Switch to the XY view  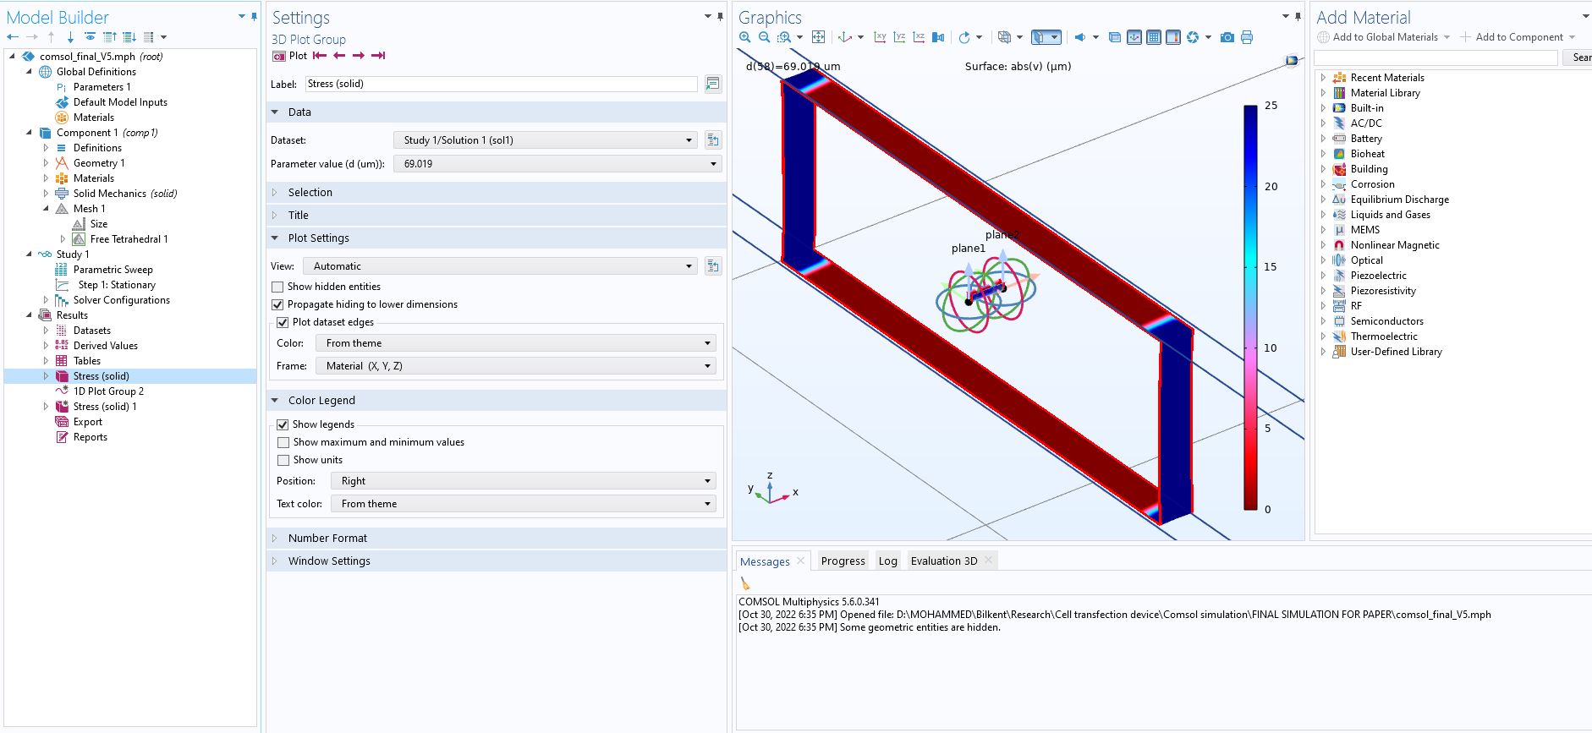coord(880,37)
